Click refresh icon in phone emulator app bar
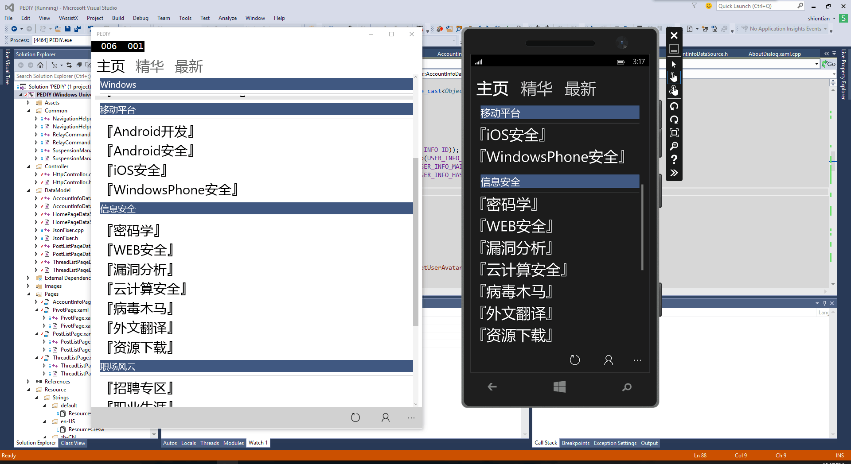The height and width of the screenshot is (464, 851). pyautogui.click(x=575, y=360)
